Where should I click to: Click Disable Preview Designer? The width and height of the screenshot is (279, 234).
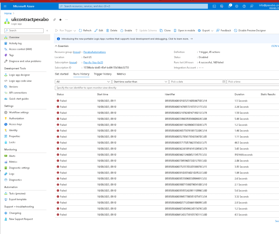point(250,31)
